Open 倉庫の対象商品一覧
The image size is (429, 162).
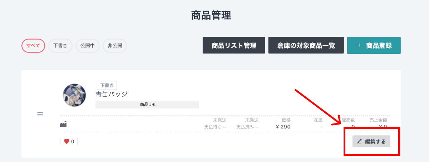[x=306, y=45]
